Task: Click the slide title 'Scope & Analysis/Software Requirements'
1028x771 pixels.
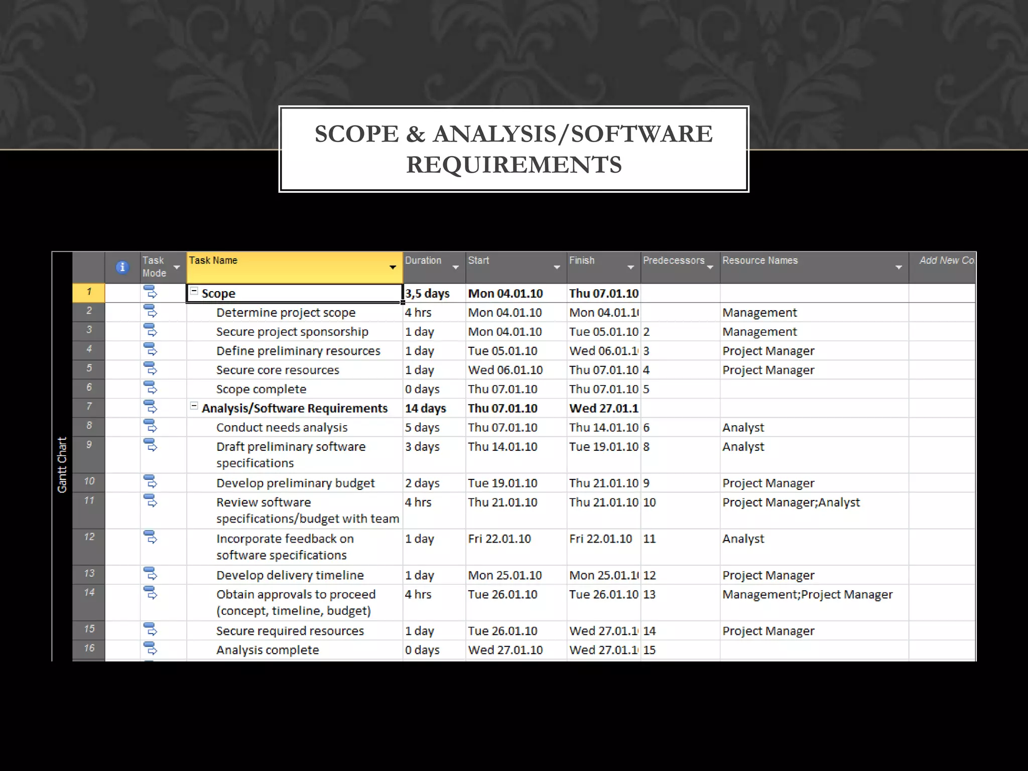Action: click(513, 149)
